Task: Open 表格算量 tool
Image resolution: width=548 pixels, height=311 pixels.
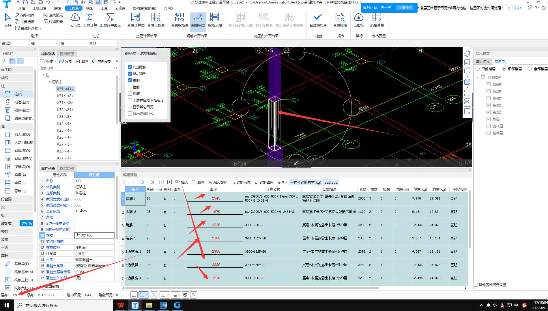Action: pos(377,20)
